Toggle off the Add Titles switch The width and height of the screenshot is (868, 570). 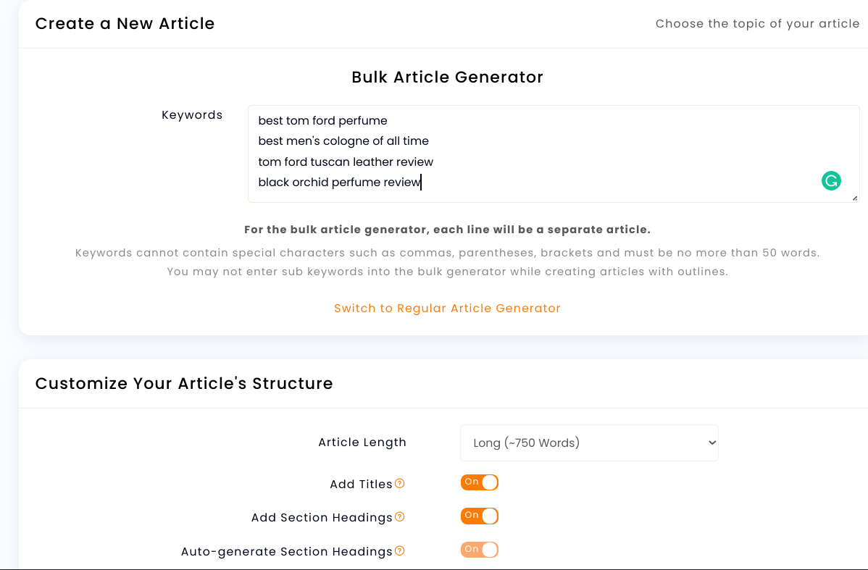click(479, 482)
